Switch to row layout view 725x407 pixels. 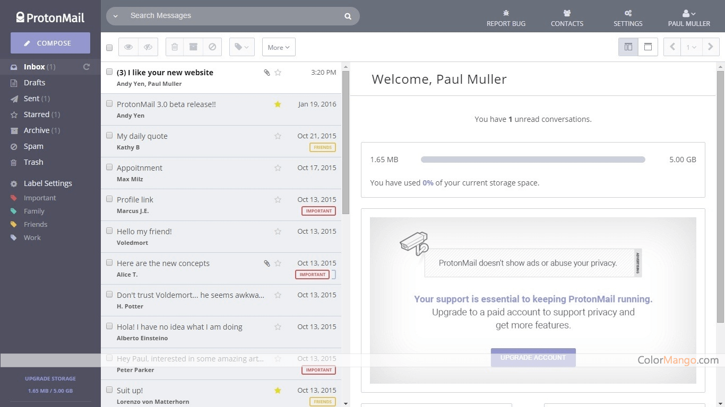pos(648,47)
